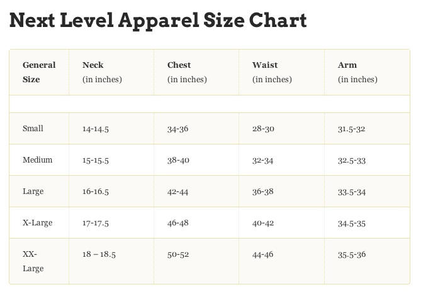The image size is (428, 302).
Task: Select the General Size column header
Action: click(x=39, y=72)
